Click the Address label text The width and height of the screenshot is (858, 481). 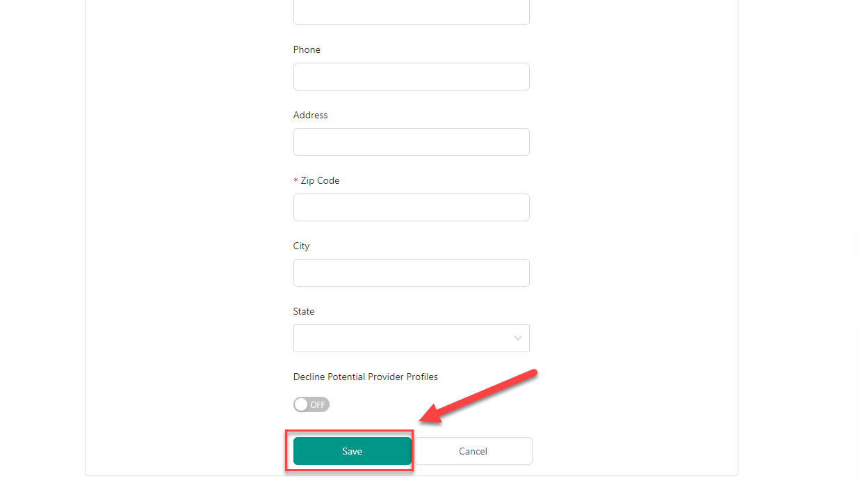310,115
